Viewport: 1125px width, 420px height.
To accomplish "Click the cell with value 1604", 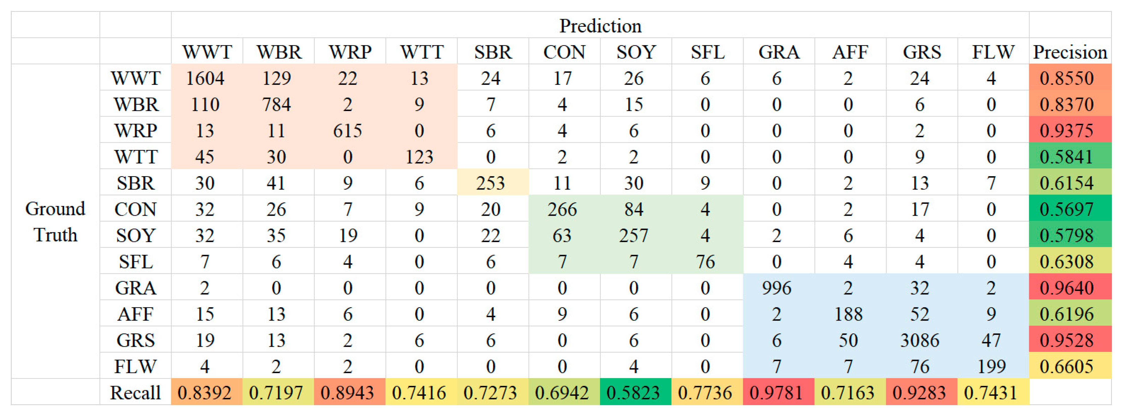I will (x=205, y=78).
